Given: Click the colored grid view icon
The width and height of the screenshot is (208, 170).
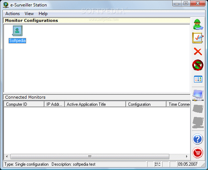Looking at the screenshot, I should 198,79.
